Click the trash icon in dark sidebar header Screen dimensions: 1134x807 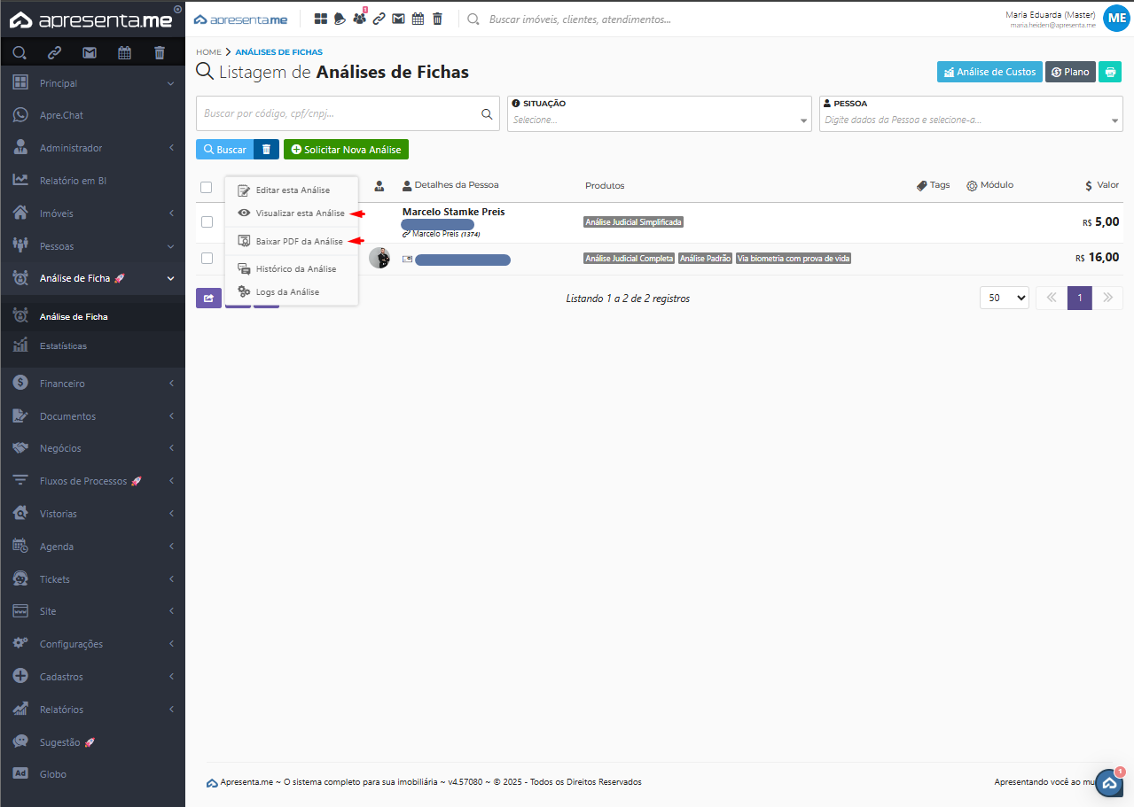coord(160,52)
